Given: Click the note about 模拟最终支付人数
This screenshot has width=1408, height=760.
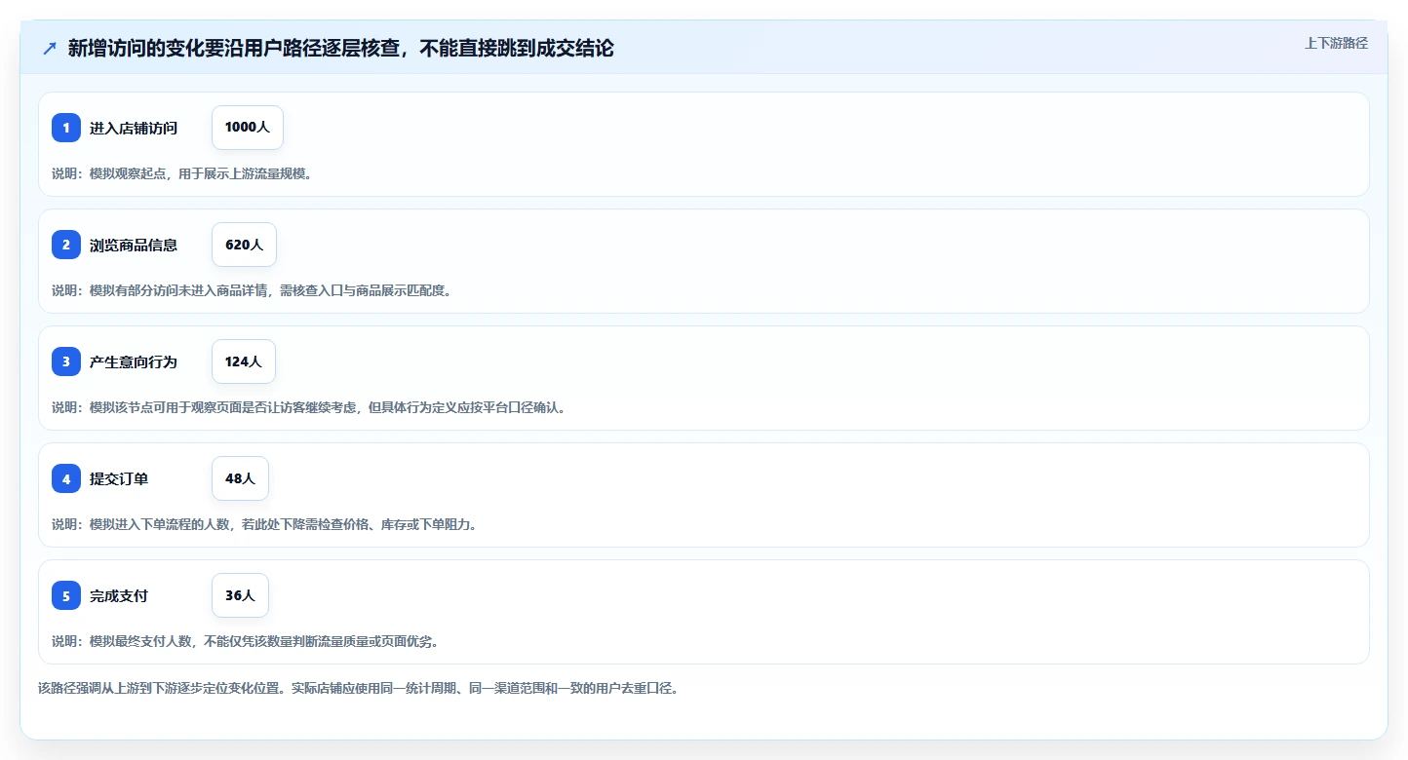Looking at the screenshot, I should tap(245, 641).
